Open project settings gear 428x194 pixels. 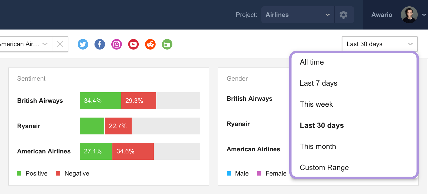[x=344, y=15]
